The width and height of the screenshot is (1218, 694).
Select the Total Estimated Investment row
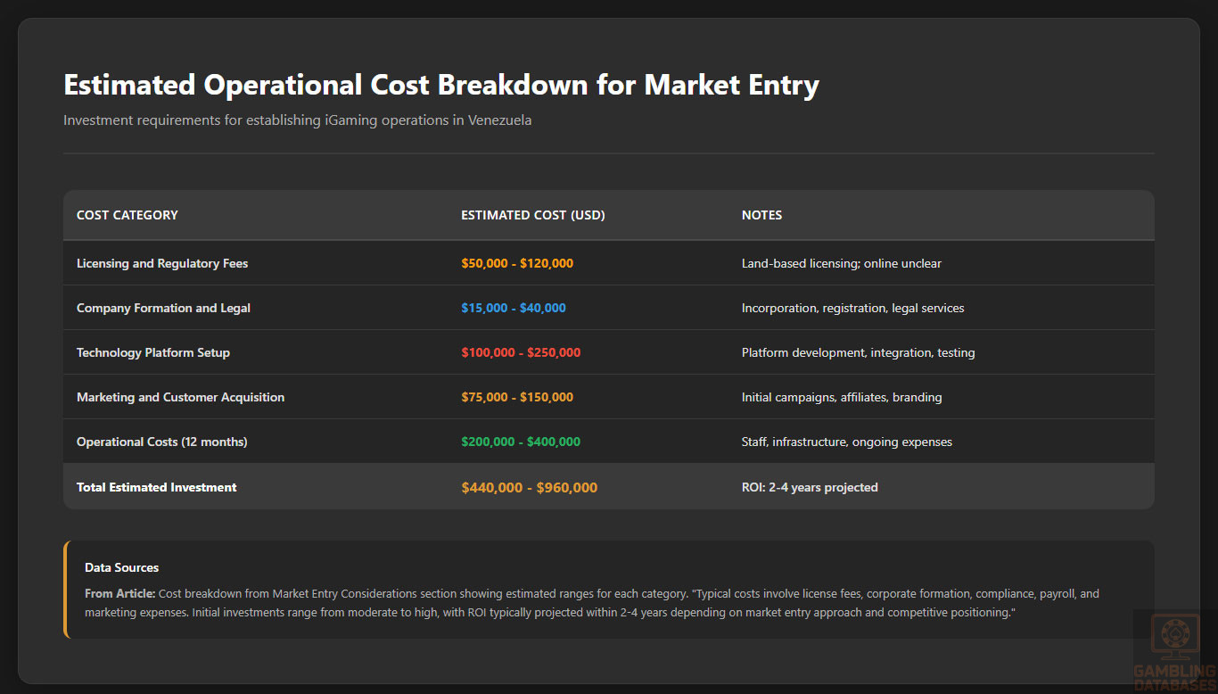pos(157,487)
